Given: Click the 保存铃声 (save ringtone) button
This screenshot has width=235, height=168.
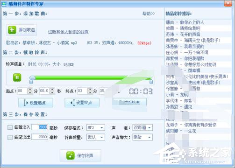Looking at the screenshot, I should 80,155.
